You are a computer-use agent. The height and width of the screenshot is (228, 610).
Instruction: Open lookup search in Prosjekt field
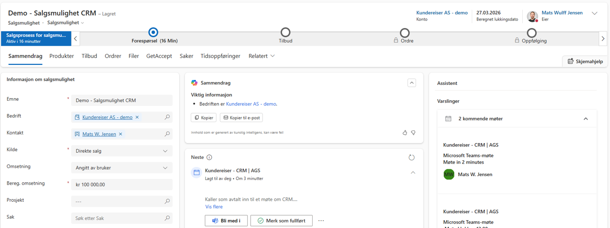[x=167, y=201]
